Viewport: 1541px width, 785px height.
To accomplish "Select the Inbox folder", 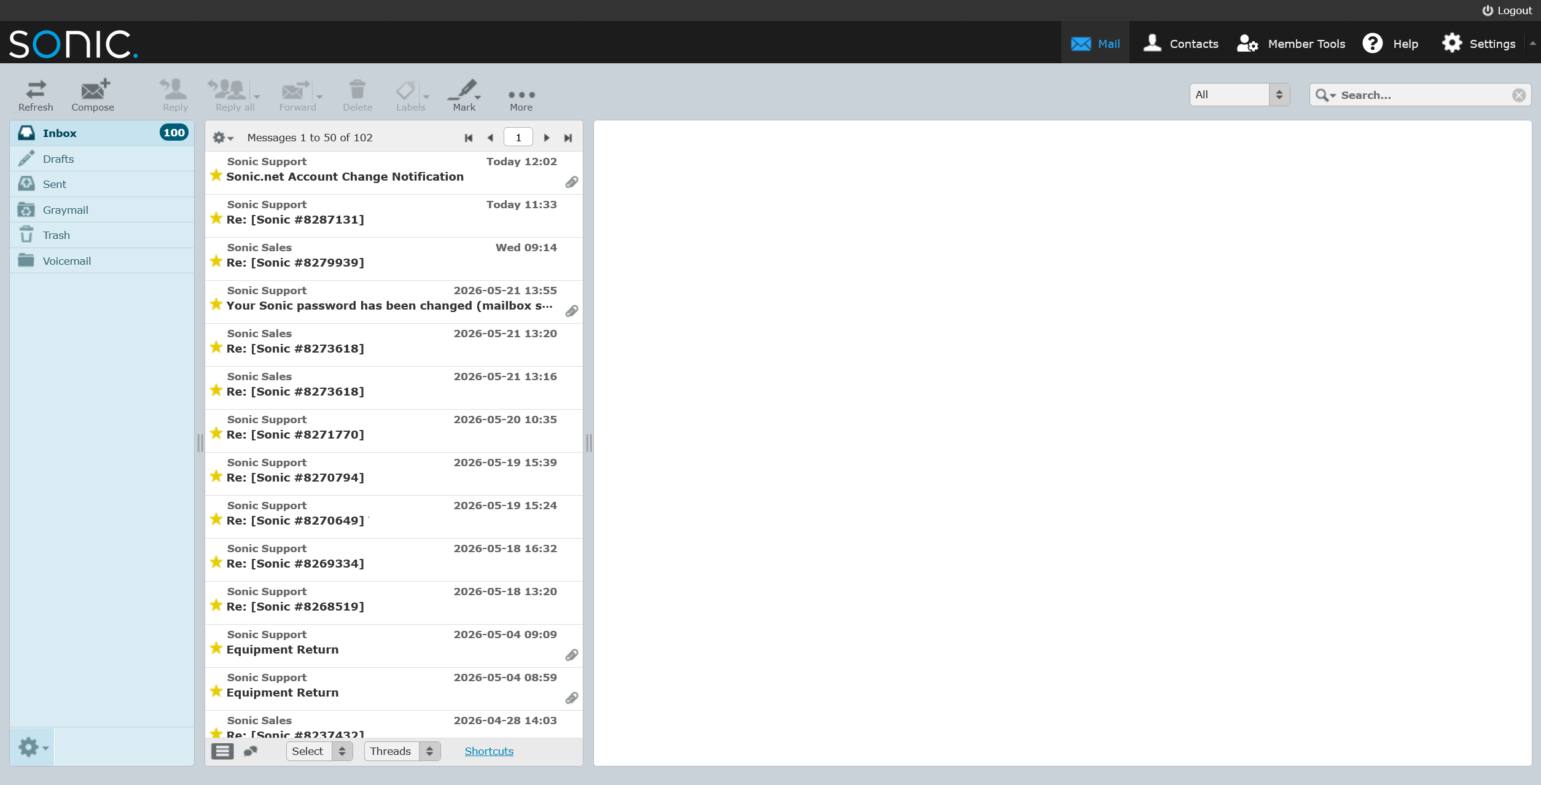I will tap(102, 133).
